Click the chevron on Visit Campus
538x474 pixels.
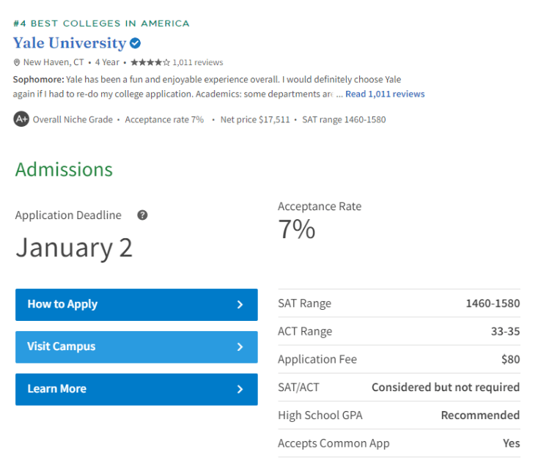point(240,347)
